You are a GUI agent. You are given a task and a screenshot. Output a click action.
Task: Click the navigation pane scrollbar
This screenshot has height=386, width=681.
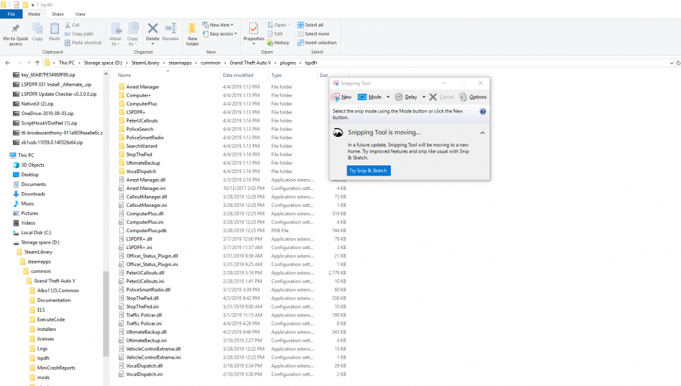(x=106, y=313)
